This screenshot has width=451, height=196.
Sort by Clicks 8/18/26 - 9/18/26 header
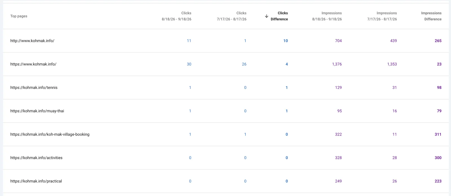coord(176,16)
